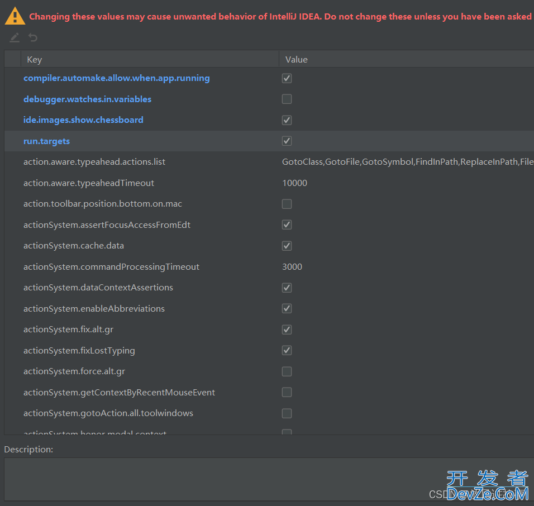Toggle actionSystem.fixLostTyping checkbox
The image size is (534, 506).
(287, 350)
